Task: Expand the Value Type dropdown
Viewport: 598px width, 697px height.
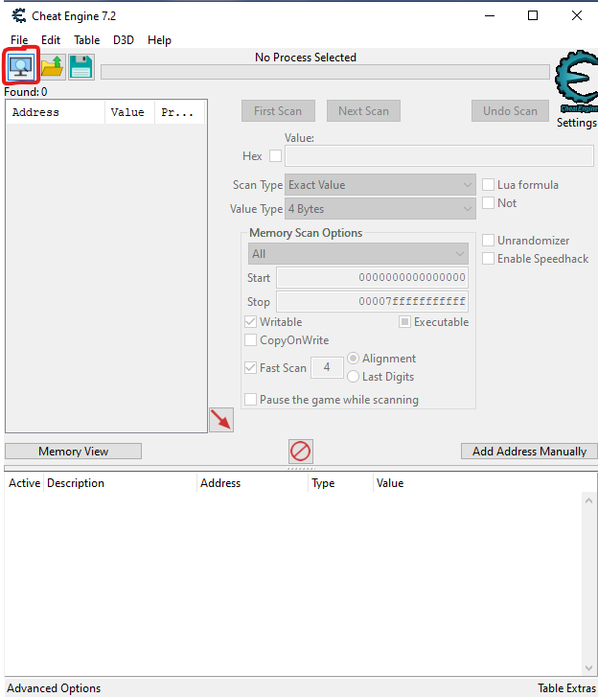Action: (380, 209)
